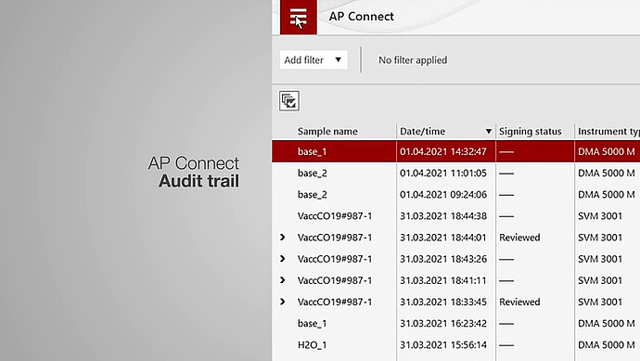Click Reviewed status in the 18:44:01 row

click(519, 238)
